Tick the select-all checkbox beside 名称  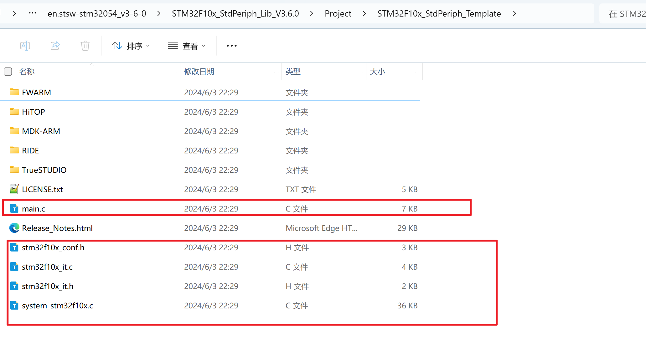click(x=8, y=72)
